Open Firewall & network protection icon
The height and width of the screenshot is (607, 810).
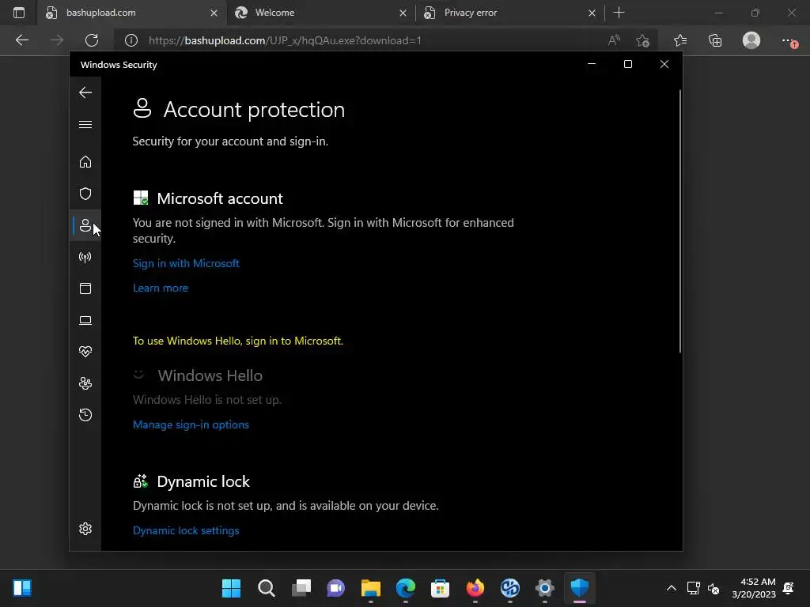coord(85,257)
